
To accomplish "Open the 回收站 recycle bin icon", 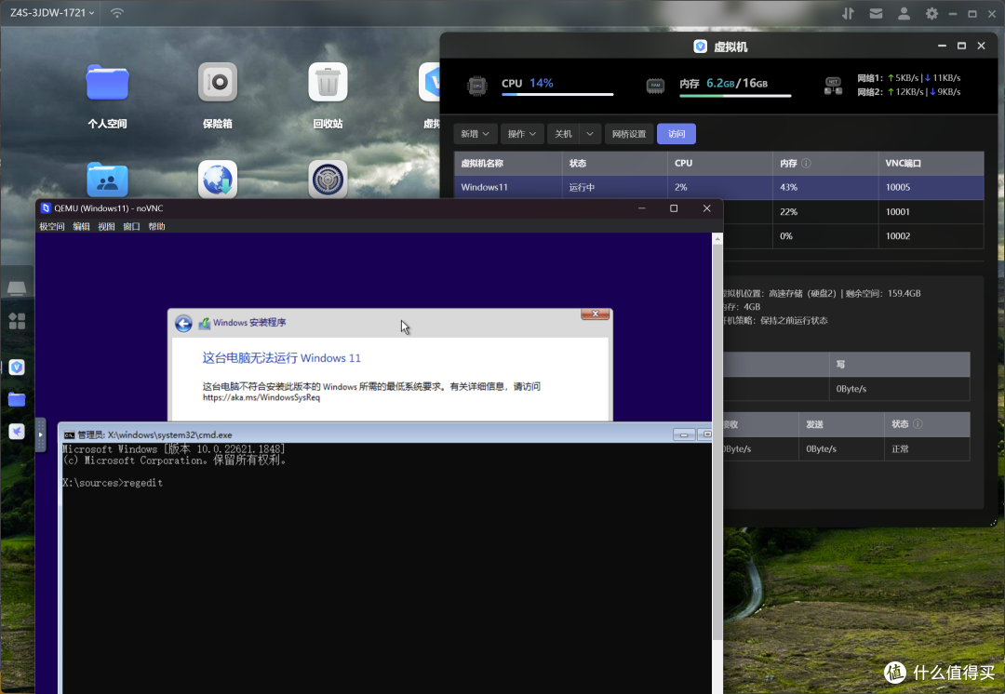I will 328,82.
